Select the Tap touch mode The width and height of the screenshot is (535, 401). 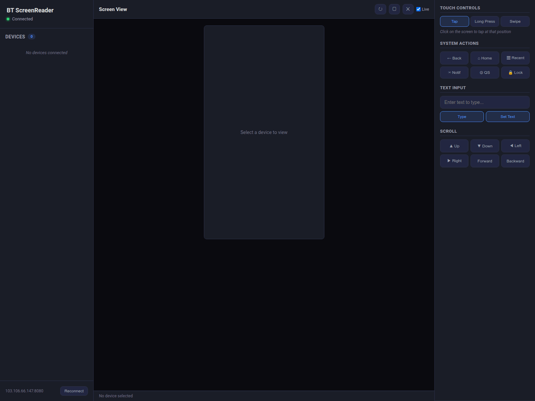tap(454, 21)
